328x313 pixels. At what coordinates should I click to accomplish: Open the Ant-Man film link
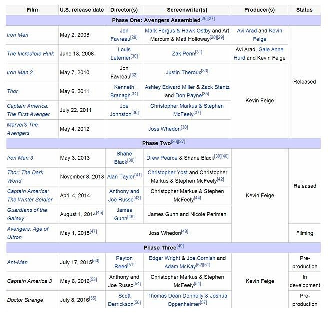click(17, 262)
